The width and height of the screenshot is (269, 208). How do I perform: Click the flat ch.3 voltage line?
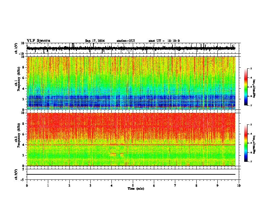(131, 174)
